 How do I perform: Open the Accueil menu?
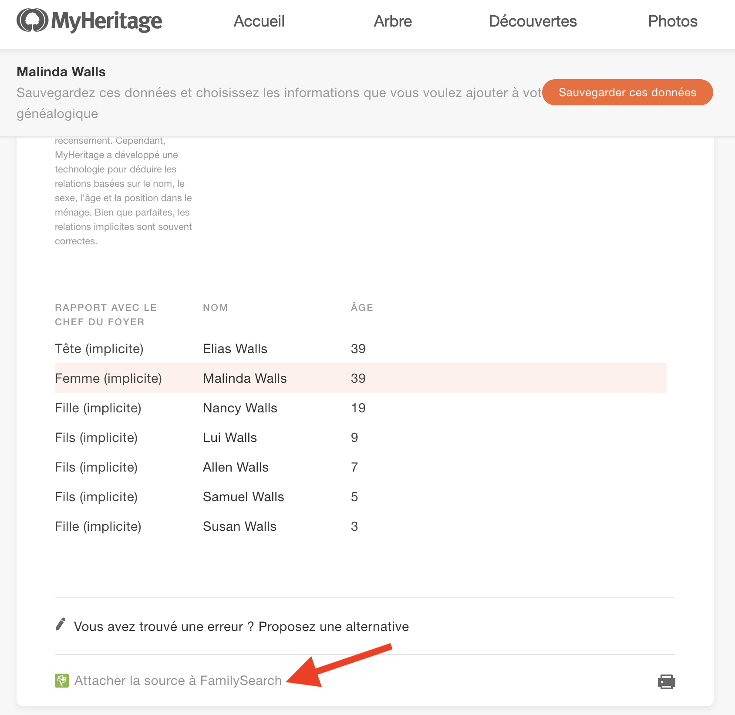click(x=259, y=21)
